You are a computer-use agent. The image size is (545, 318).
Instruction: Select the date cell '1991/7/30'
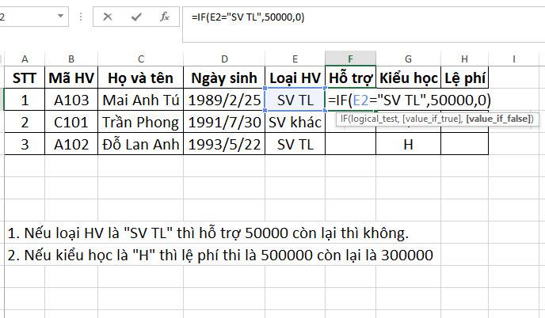click(x=224, y=122)
